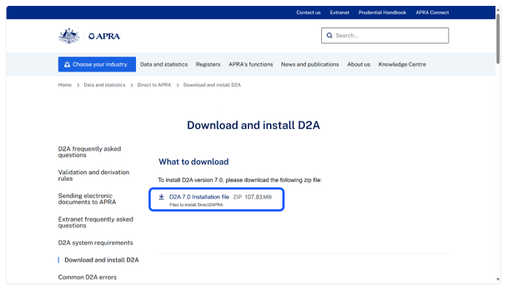
Task: Click the APRA logo
Action: [104, 36]
